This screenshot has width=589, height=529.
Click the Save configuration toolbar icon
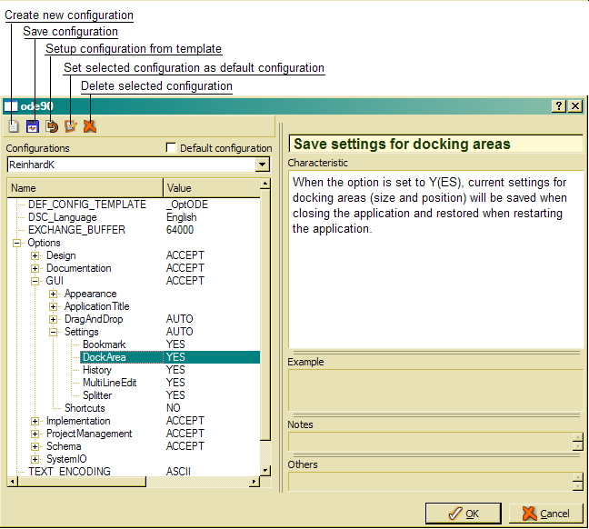[33, 126]
